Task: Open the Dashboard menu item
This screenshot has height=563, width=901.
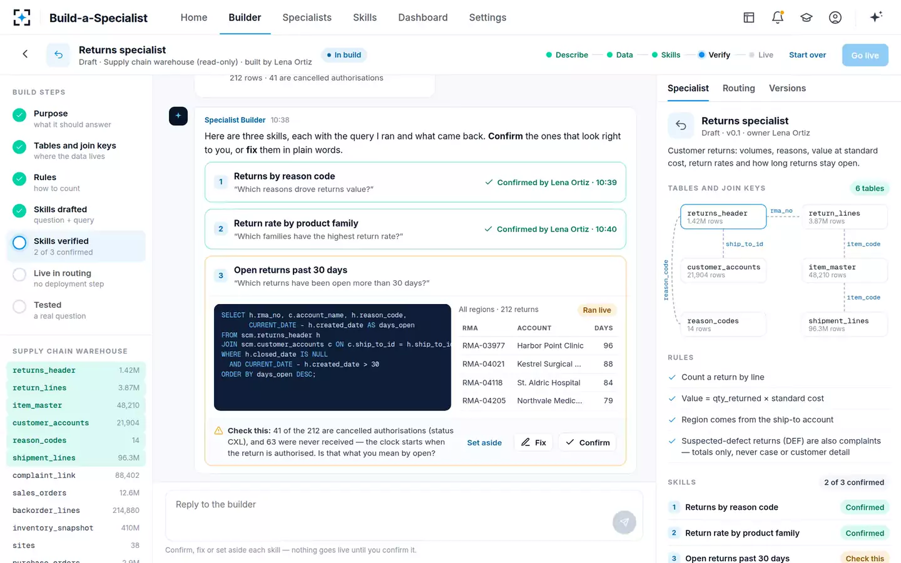Action: coord(423,18)
